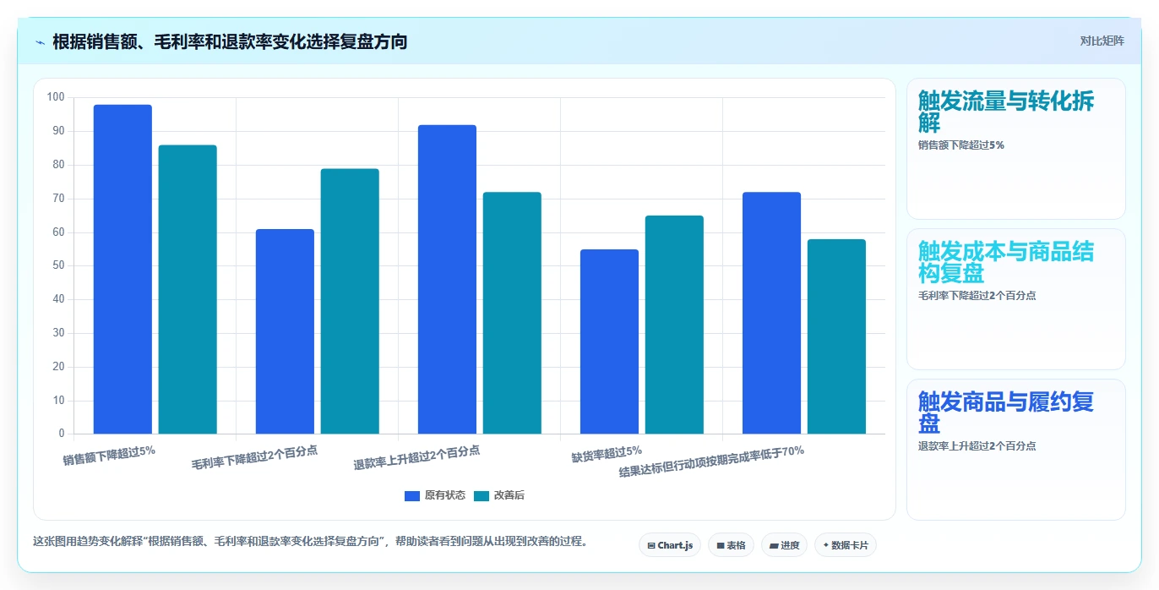This screenshot has height=590, width=1159.
Task: Open the 触发流量与转化拆解 card
Action: coord(1015,149)
